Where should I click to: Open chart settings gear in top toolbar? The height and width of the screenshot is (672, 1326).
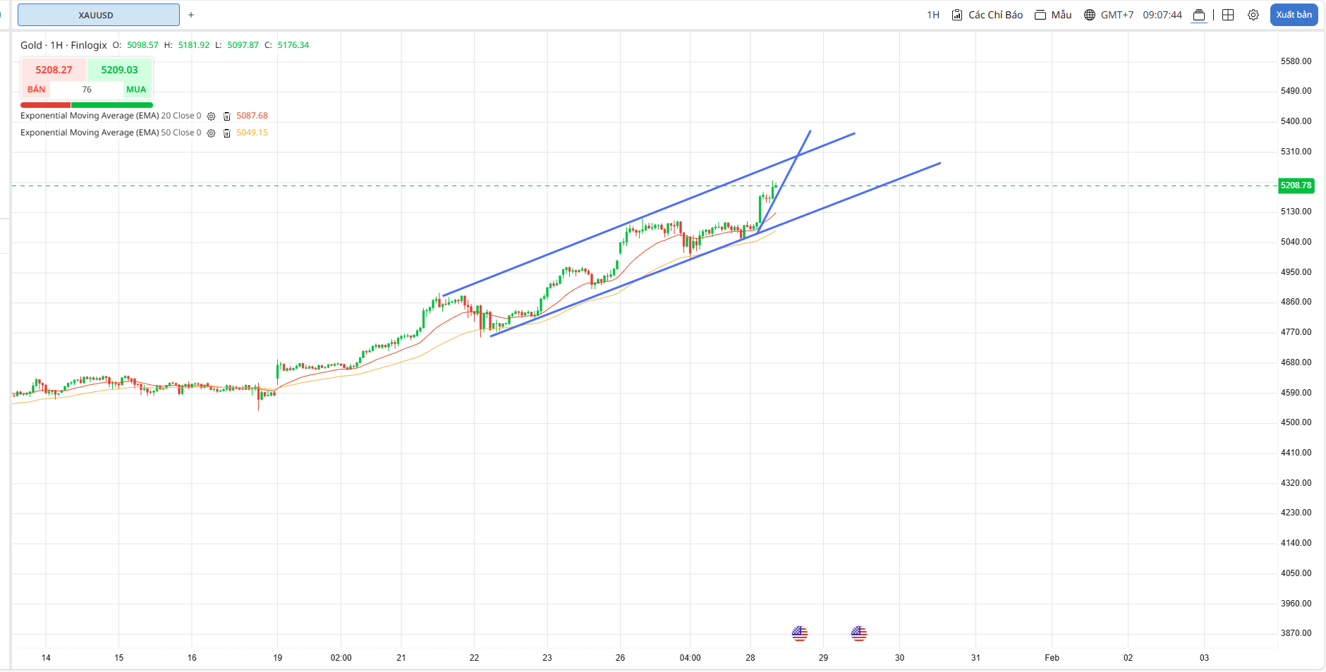tap(1253, 15)
